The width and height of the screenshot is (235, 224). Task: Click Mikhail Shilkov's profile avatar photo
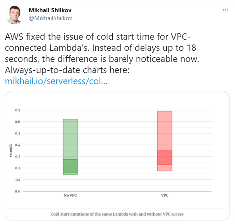point(14,15)
